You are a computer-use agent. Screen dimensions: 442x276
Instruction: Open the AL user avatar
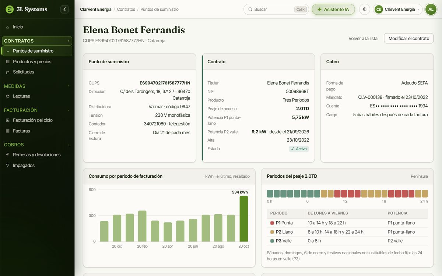(x=431, y=10)
